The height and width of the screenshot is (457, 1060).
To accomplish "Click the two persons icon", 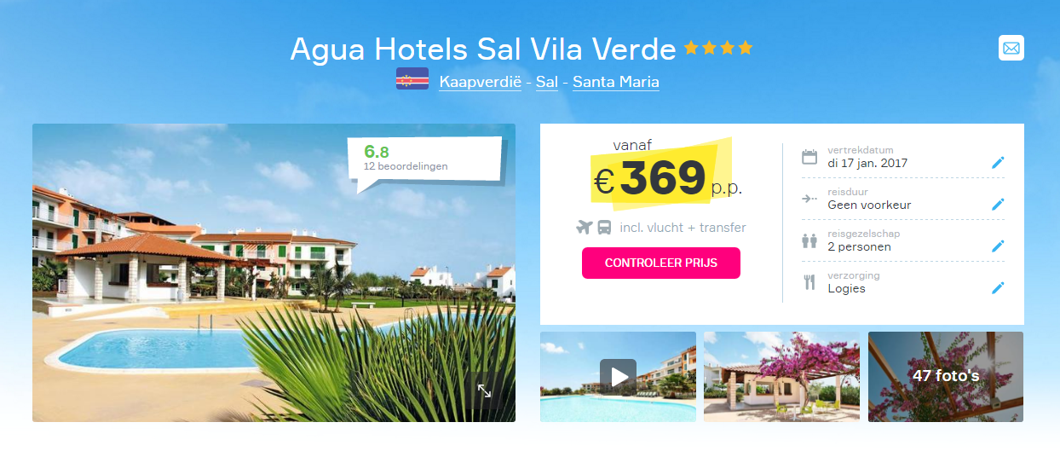I will [809, 240].
